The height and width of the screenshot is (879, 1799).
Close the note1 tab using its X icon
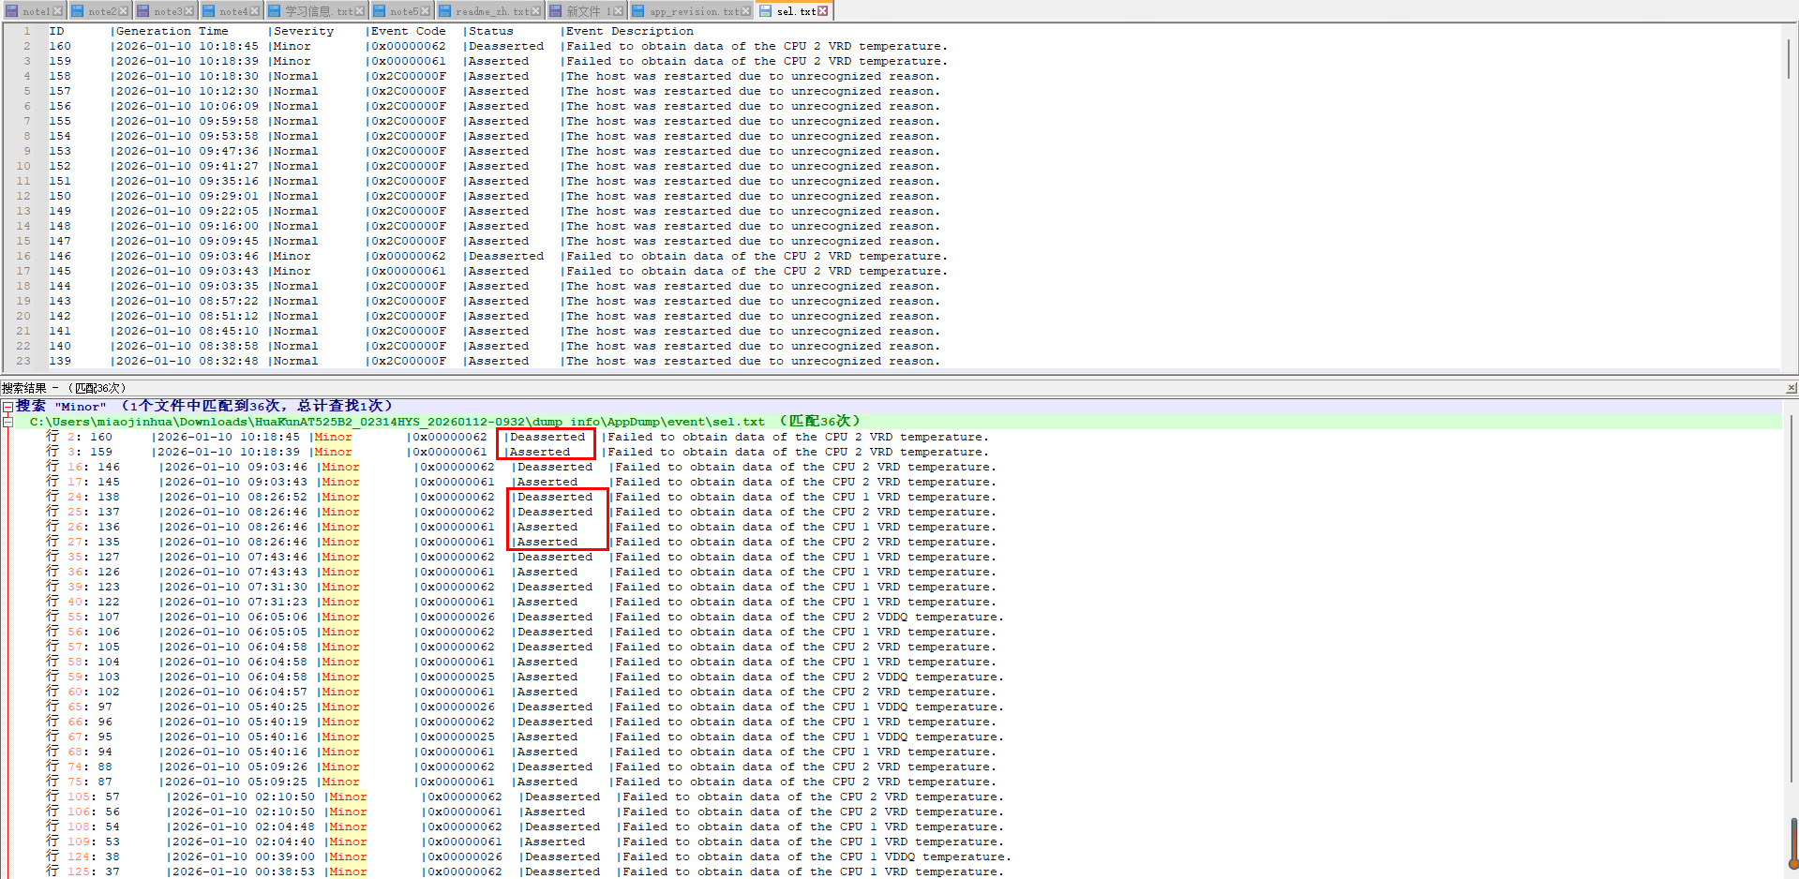pos(58,11)
